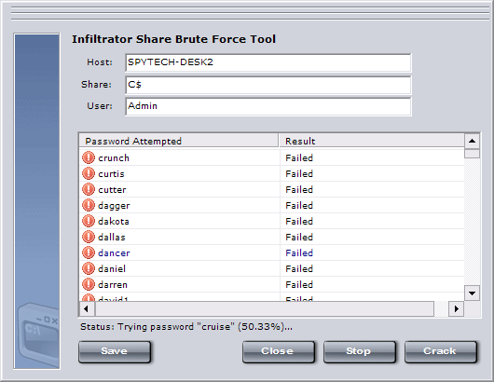Click the warning icon for darren
Viewport: 494px width, 382px height.
[x=89, y=284]
